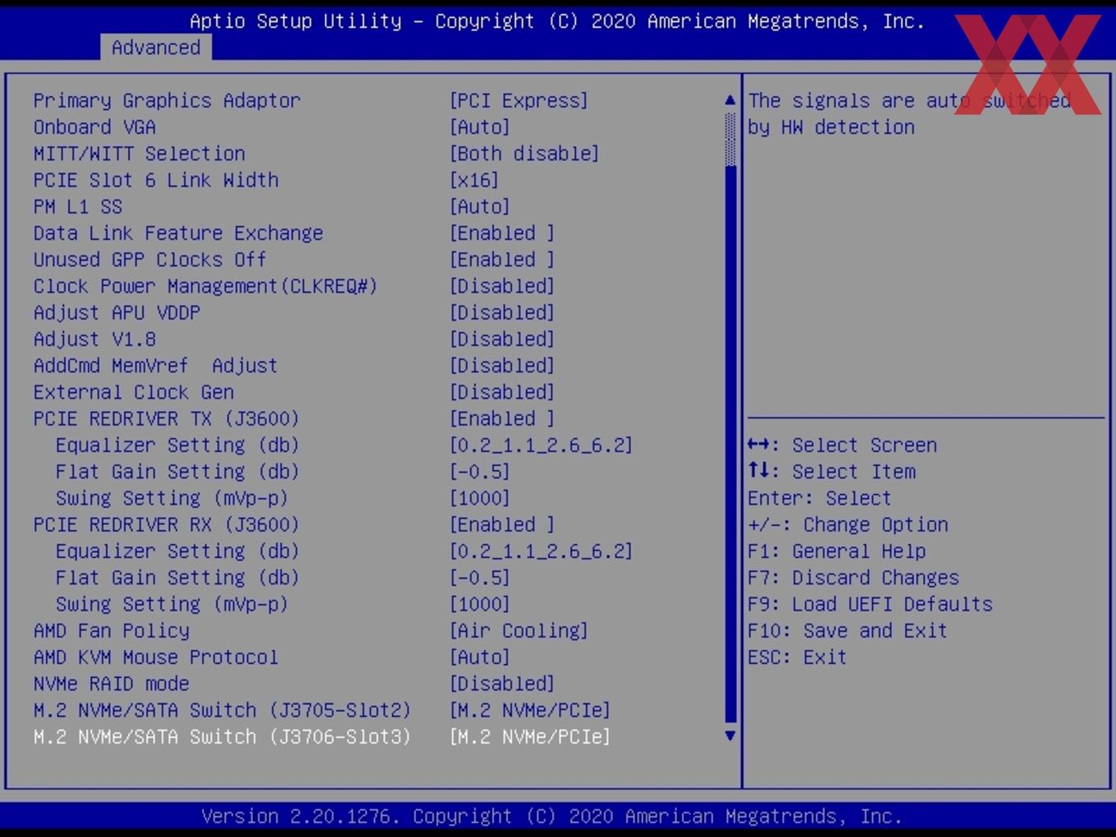Open TX Swing Setting 1000 value
The width and height of the screenshot is (1116, 837).
tap(479, 498)
